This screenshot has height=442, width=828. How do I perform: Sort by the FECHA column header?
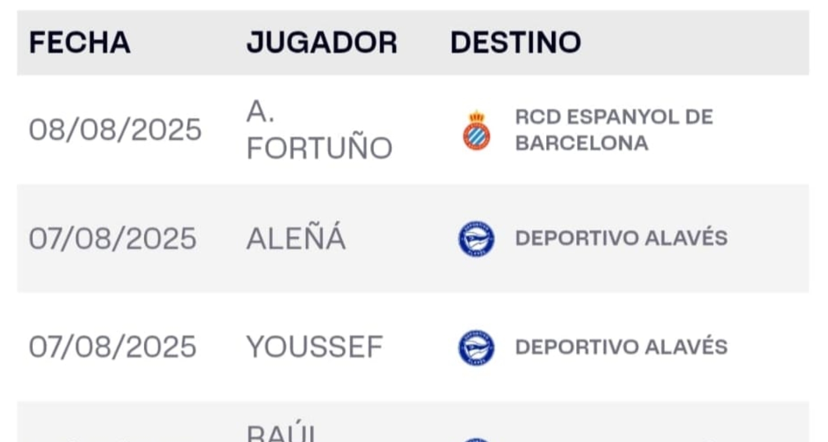(x=80, y=43)
